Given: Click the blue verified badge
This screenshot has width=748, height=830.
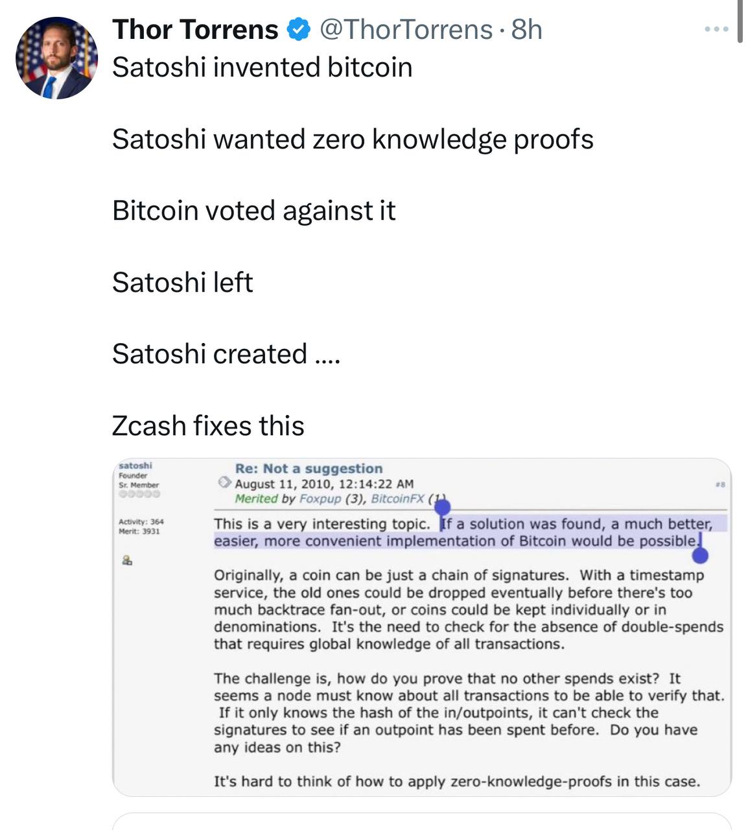Looking at the screenshot, I should click(298, 30).
